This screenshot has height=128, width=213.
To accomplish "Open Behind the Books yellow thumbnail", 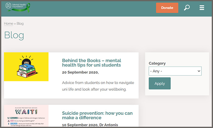I will [26, 67].
